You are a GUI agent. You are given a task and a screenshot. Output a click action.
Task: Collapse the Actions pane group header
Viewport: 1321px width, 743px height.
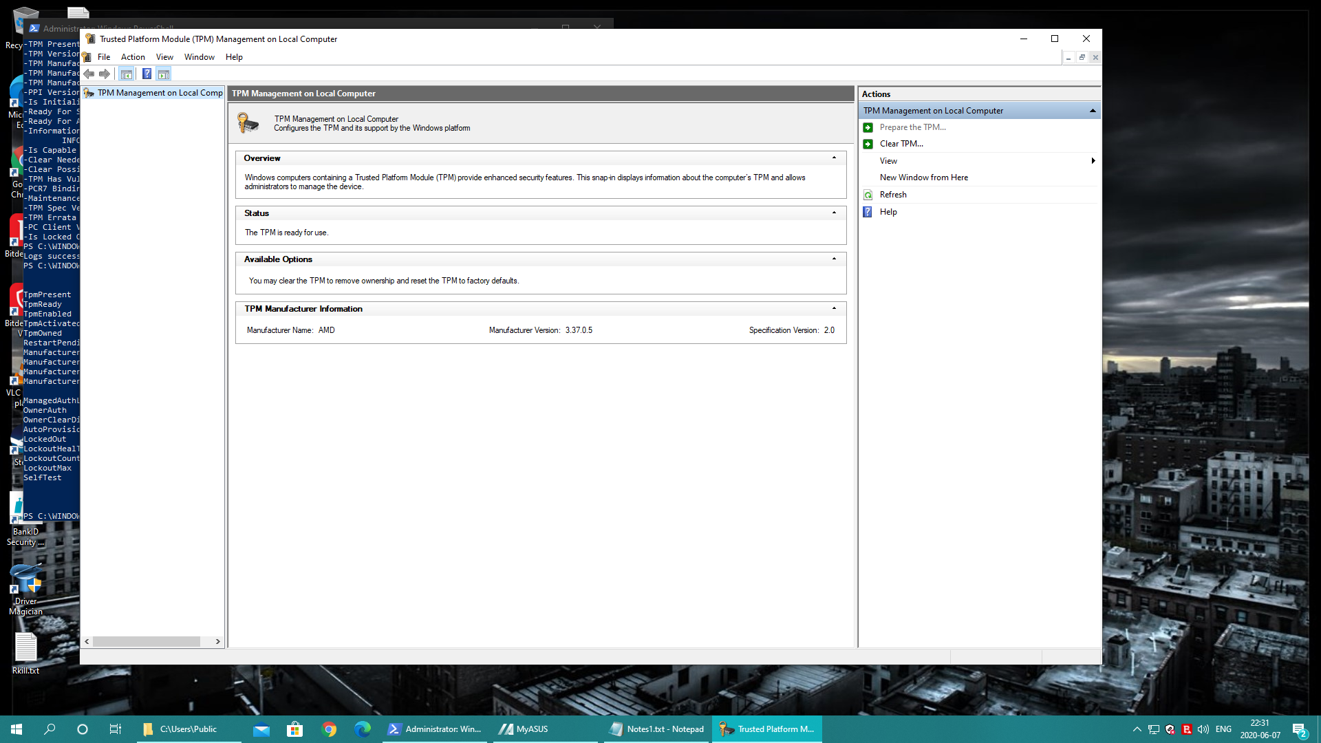pos(1092,111)
